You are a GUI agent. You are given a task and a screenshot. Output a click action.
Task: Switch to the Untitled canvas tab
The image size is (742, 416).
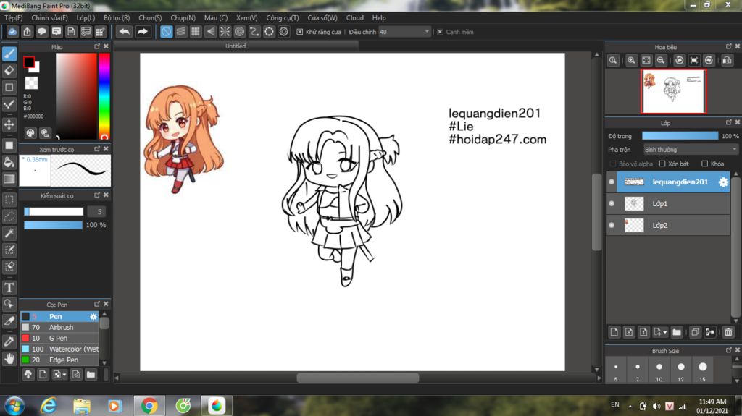point(235,46)
